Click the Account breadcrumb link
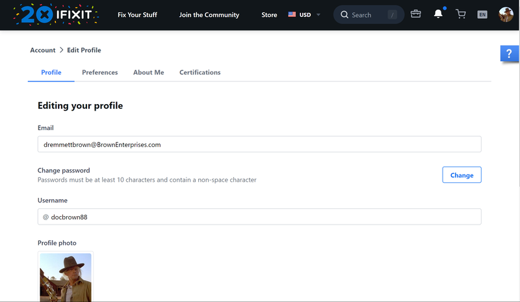520x302 pixels. pyautogui.click(x=43, y=50)
